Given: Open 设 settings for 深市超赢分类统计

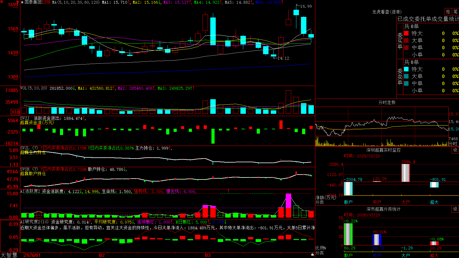Looking at the screenshot, I should [x=455, y=209].
